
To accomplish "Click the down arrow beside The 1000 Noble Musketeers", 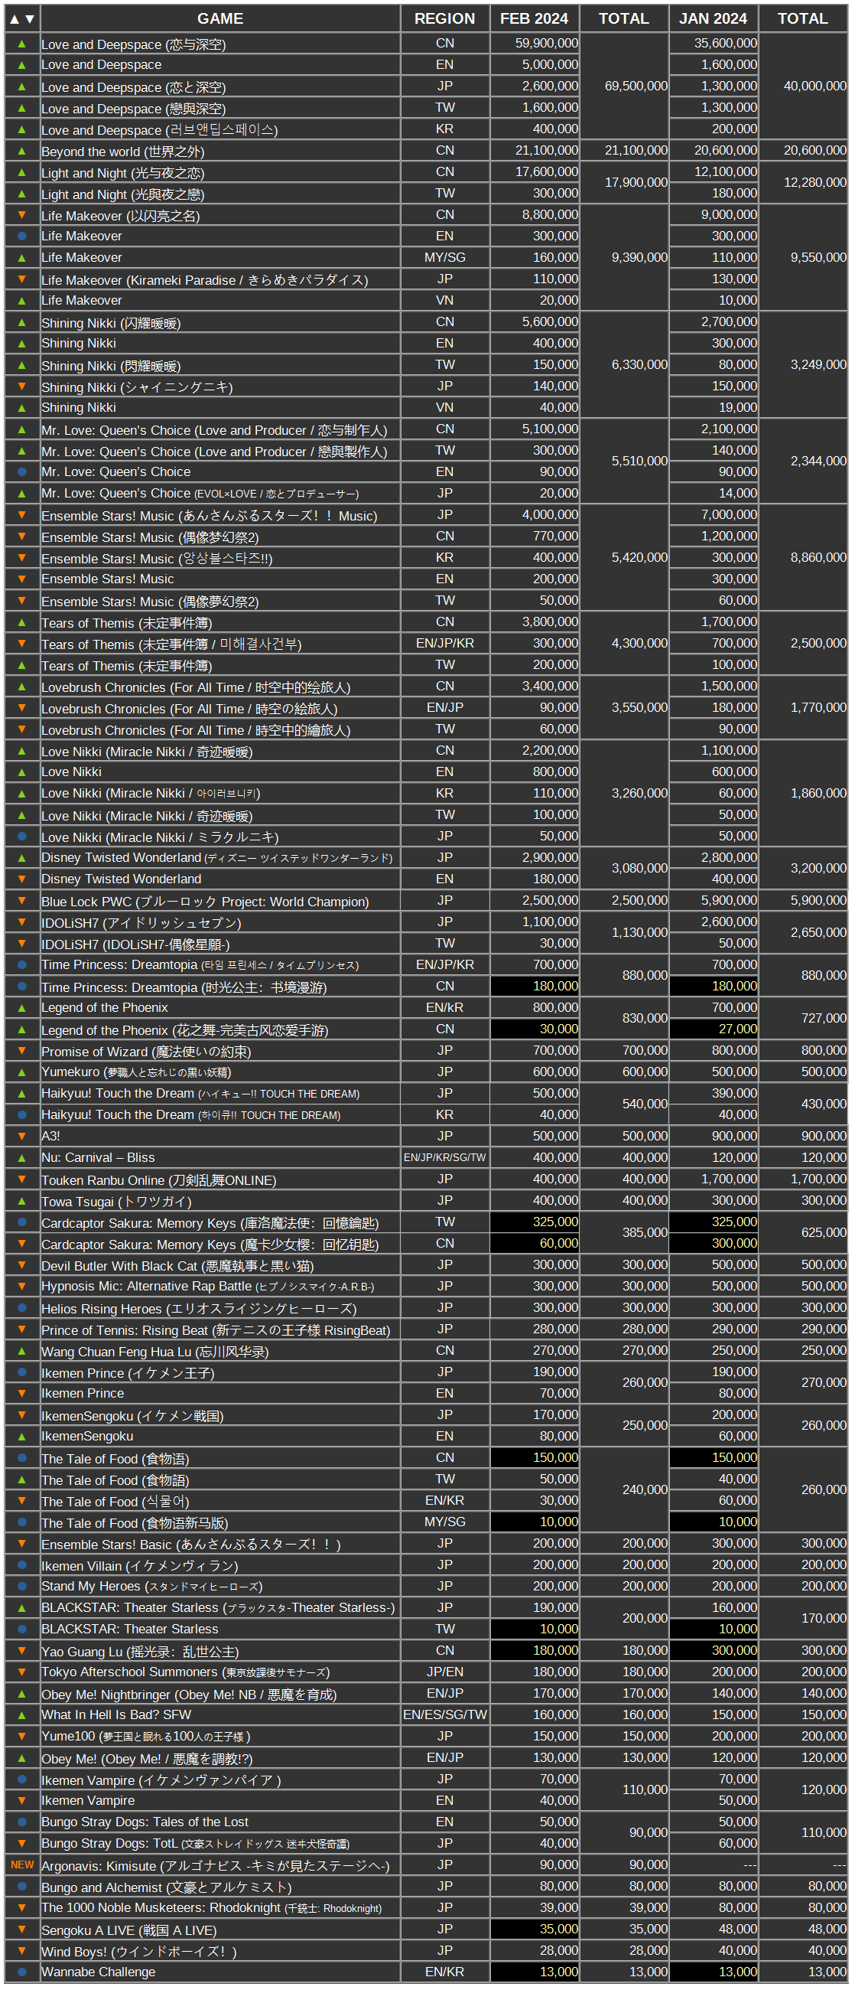I will click(21, 1907).
